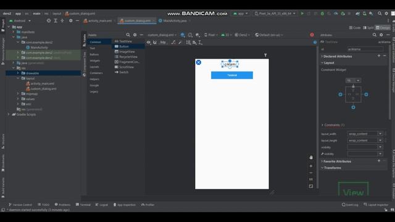Open the Terminal tool window

(x=83, y=205)
